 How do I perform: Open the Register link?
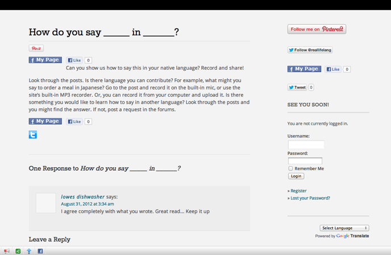click(x=298, y=191)
